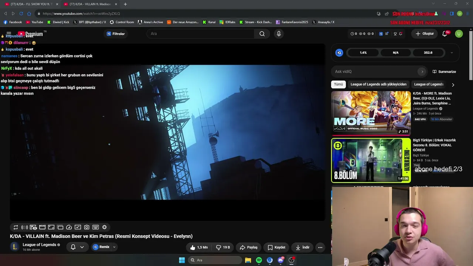Click the clapperboard icon below the player
Viewport: 473px width, 266px height.
pyautogui.click(x=42, y=227)
